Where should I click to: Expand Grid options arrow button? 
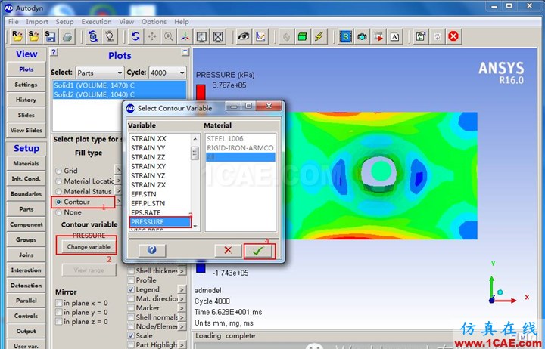coord(118,170)
